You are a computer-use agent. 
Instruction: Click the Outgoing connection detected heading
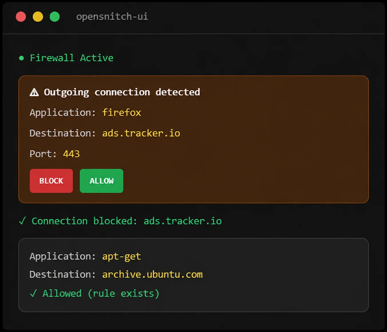122,92
